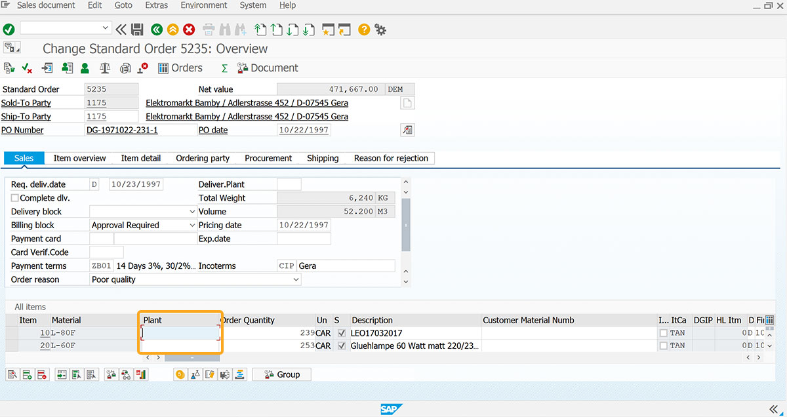Viewport: 787px width, 417px height.
Task: Click header panel scroll-down chevron at bottom
Action: [x=405, y=282]
